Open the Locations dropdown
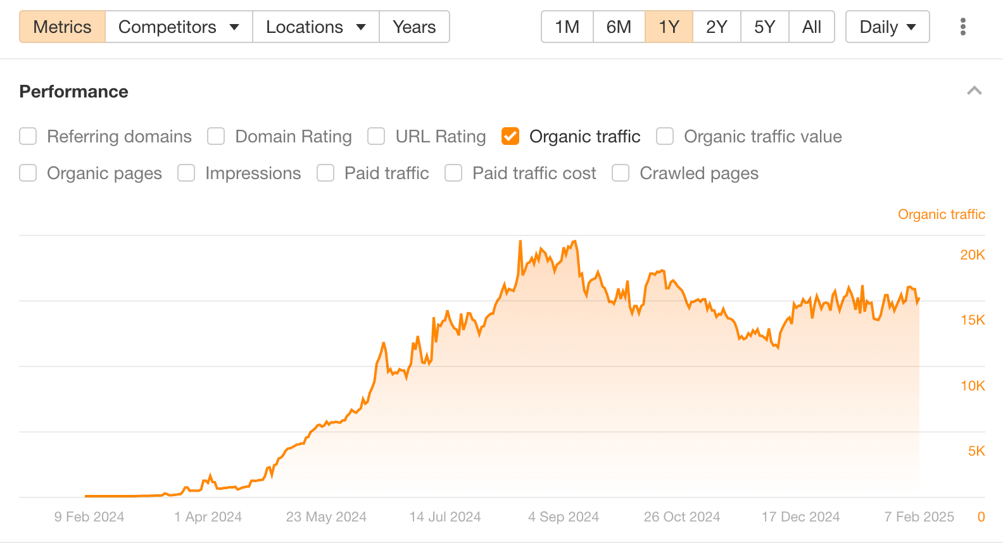This screenshot has width=1003, height=543. click(x=315, y=27)
